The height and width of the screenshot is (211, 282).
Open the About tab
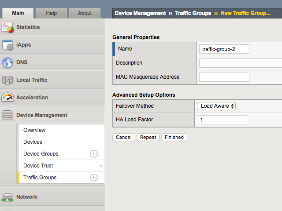85,13
